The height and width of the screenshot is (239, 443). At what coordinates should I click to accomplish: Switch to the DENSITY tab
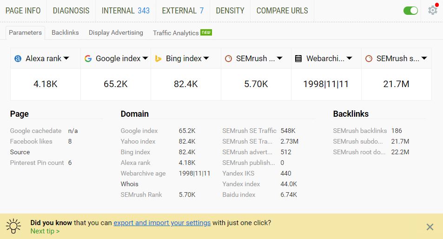[230, 11]
